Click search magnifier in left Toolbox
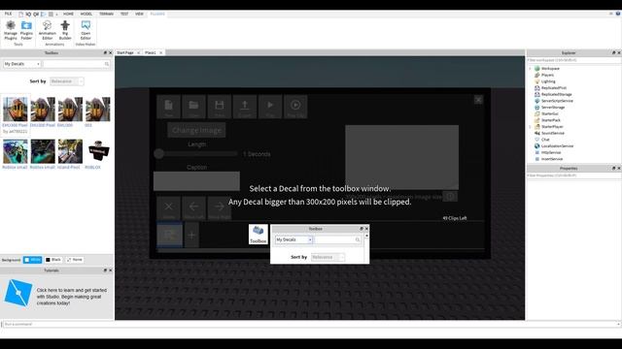Screen dimensions: 622x349 click(x=107, y=64)
